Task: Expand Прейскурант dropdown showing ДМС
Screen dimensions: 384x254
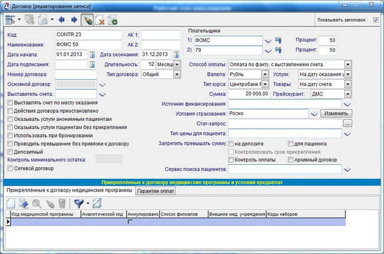Action: pos(348,94)
